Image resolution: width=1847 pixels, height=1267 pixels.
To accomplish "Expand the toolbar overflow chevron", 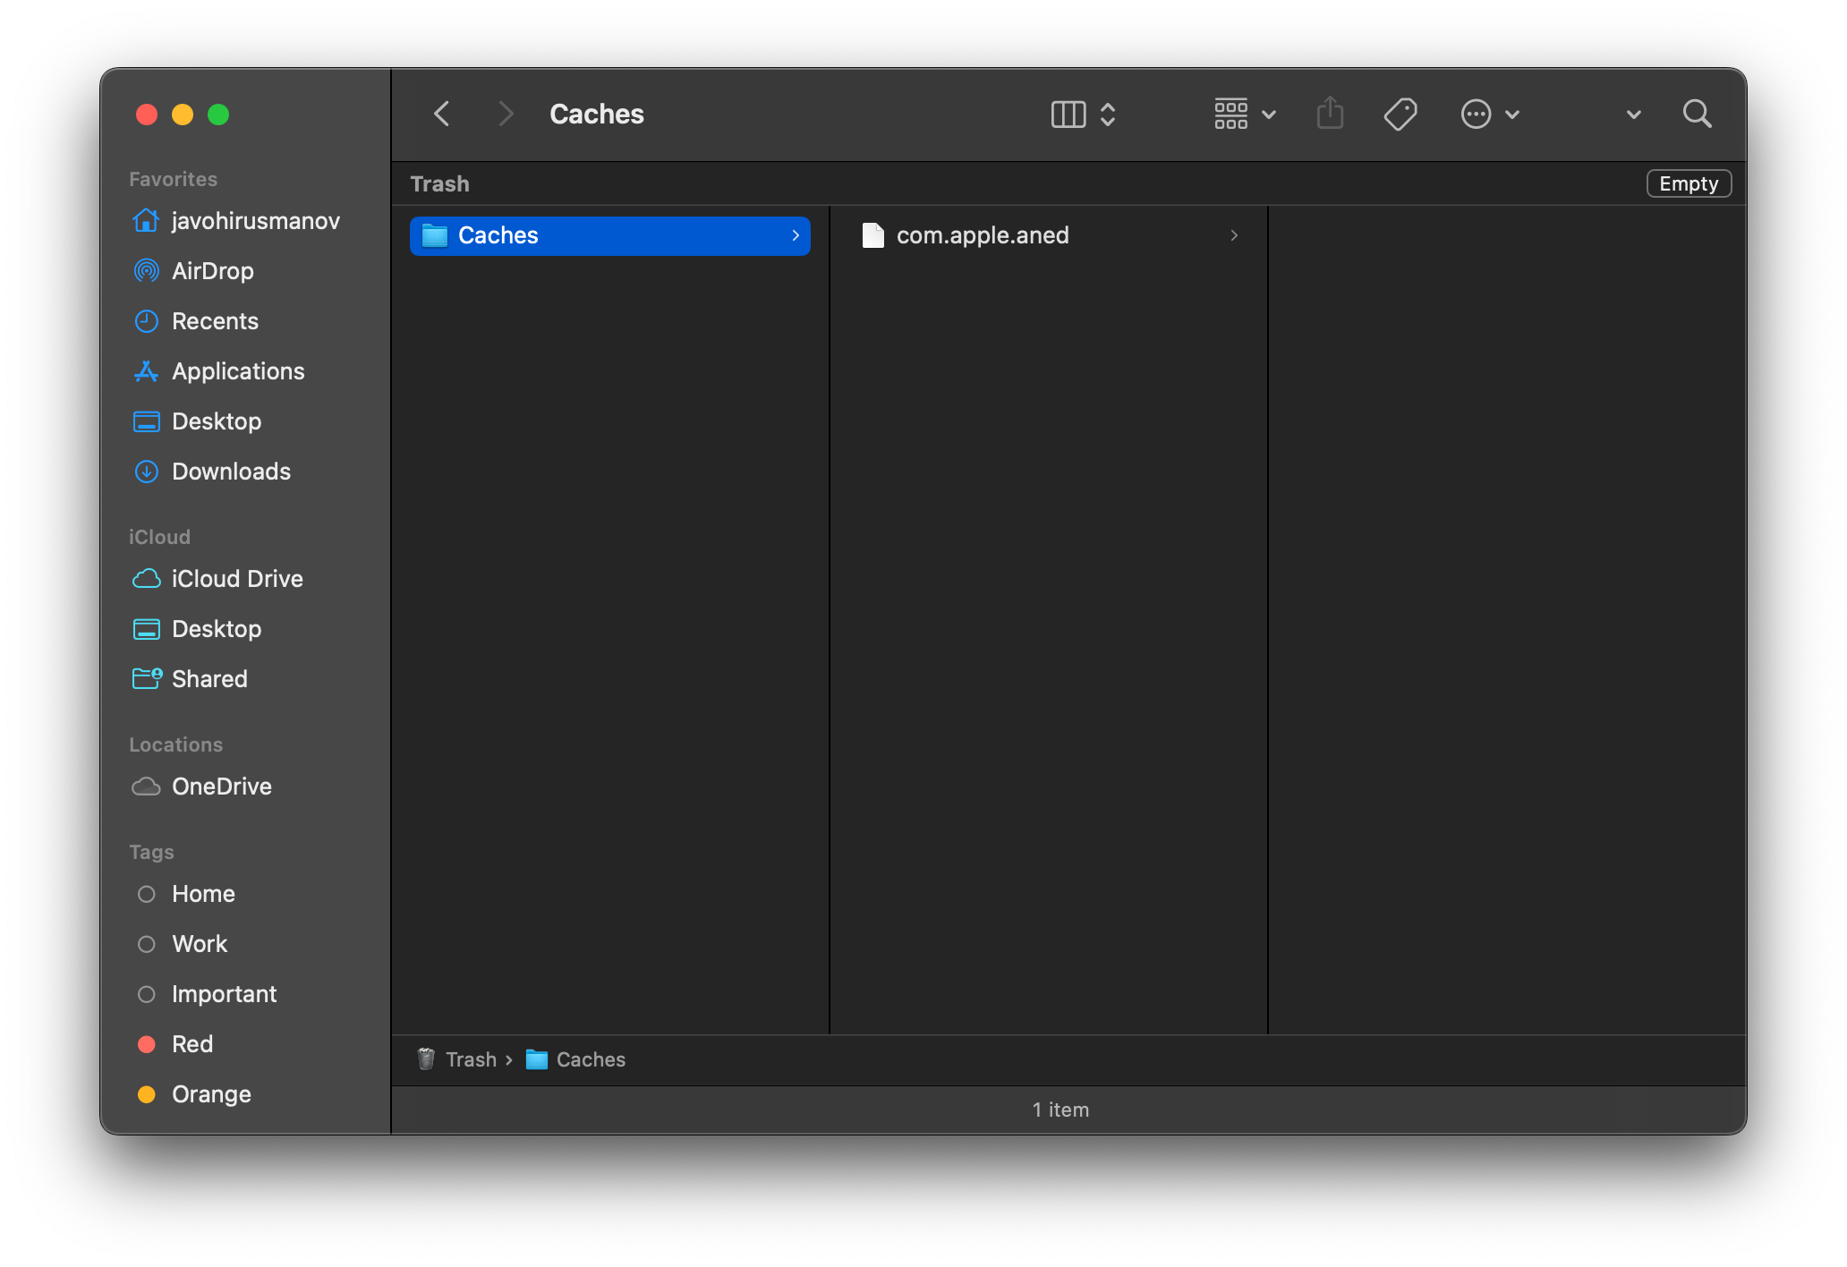I will click(1633, 115).
